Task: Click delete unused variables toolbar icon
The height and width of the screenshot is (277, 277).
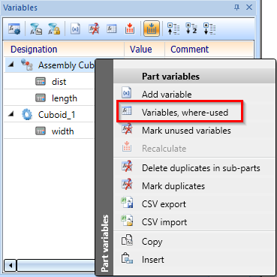Action: (94, 29)
